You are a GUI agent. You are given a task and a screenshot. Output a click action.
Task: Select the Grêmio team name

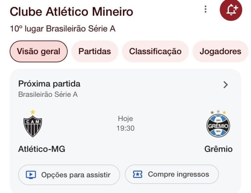[218, 149]
